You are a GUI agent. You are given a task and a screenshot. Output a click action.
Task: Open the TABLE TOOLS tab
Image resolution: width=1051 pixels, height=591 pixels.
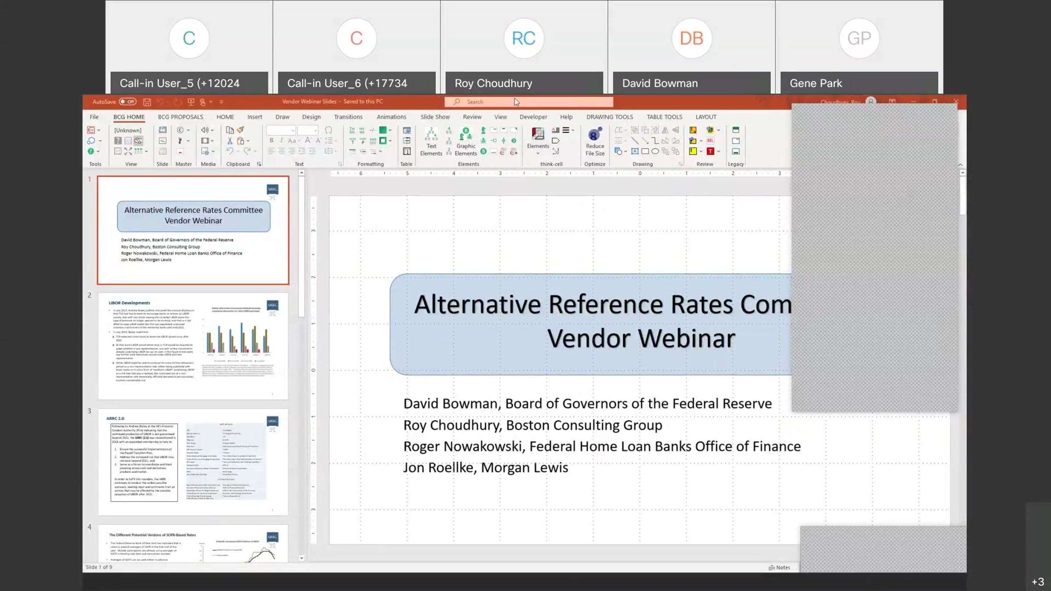pos(664,117)
